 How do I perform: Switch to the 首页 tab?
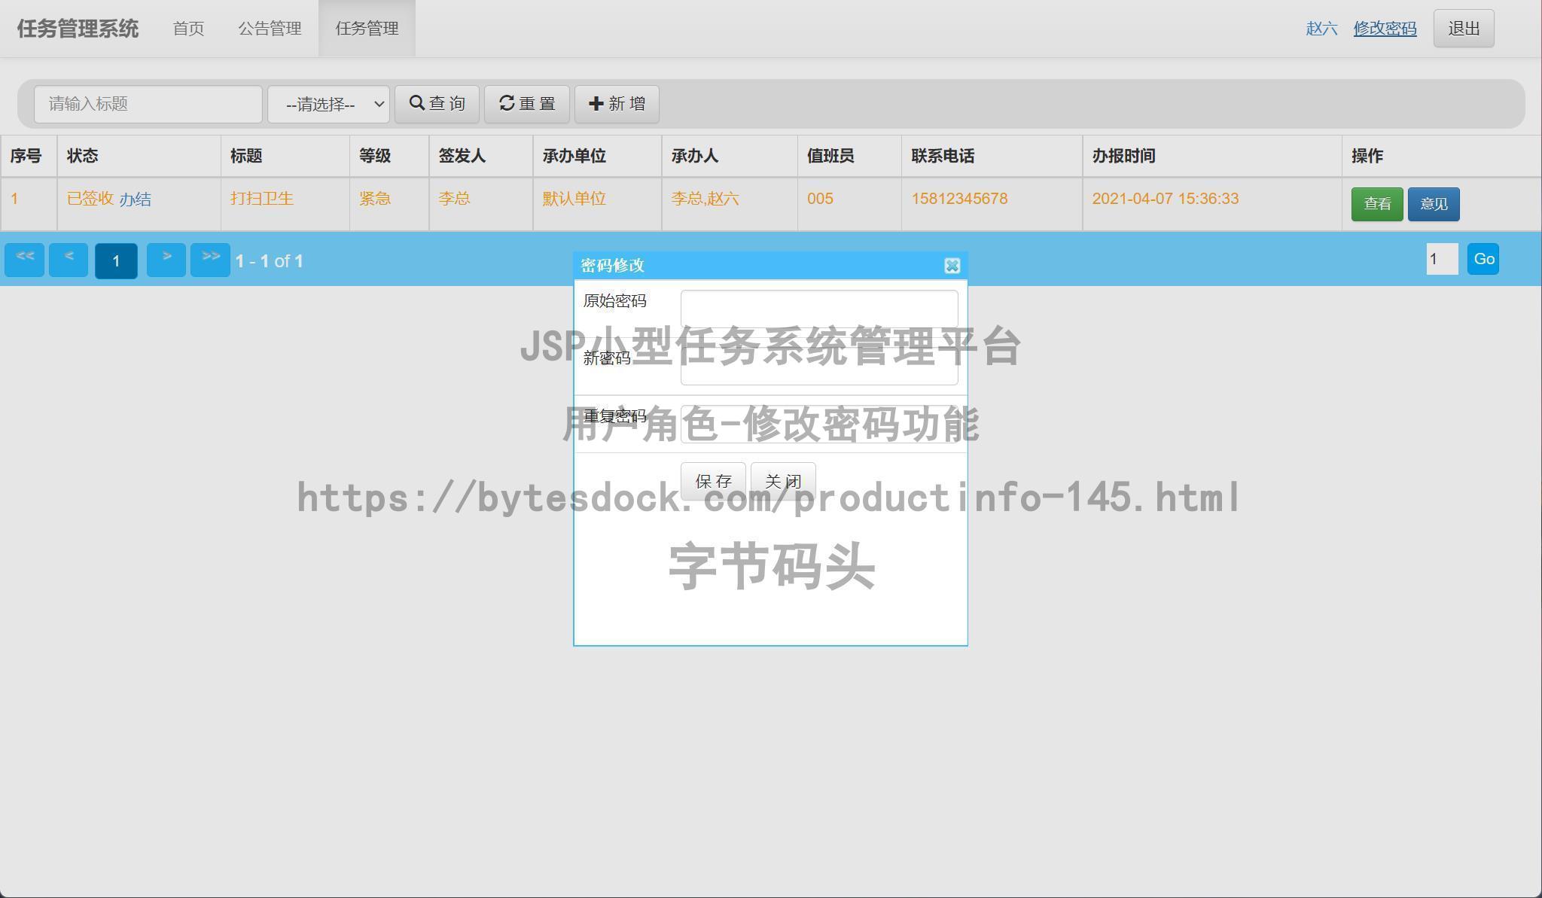click(188, 28)
